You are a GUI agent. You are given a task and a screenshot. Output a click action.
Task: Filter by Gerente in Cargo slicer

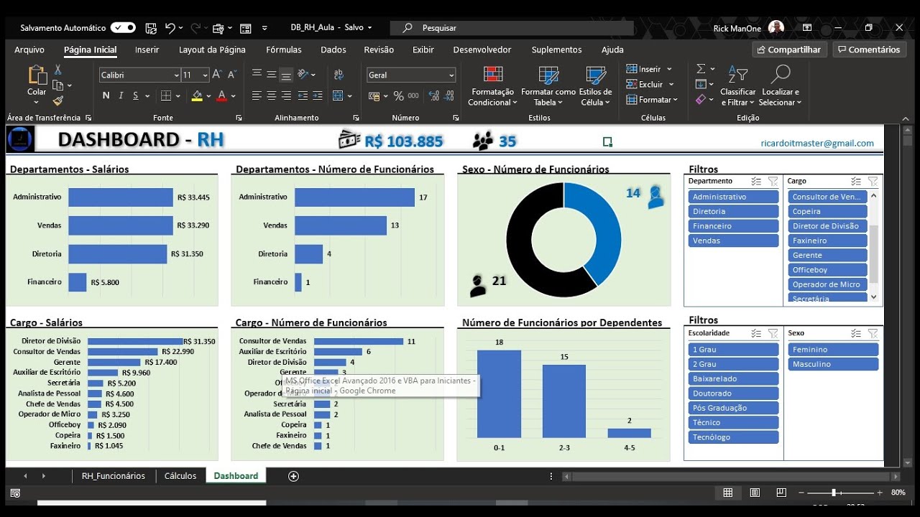click(828, 255)
